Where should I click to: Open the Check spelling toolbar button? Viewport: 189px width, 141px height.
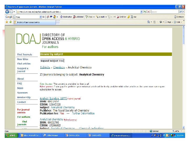[90, 17]
